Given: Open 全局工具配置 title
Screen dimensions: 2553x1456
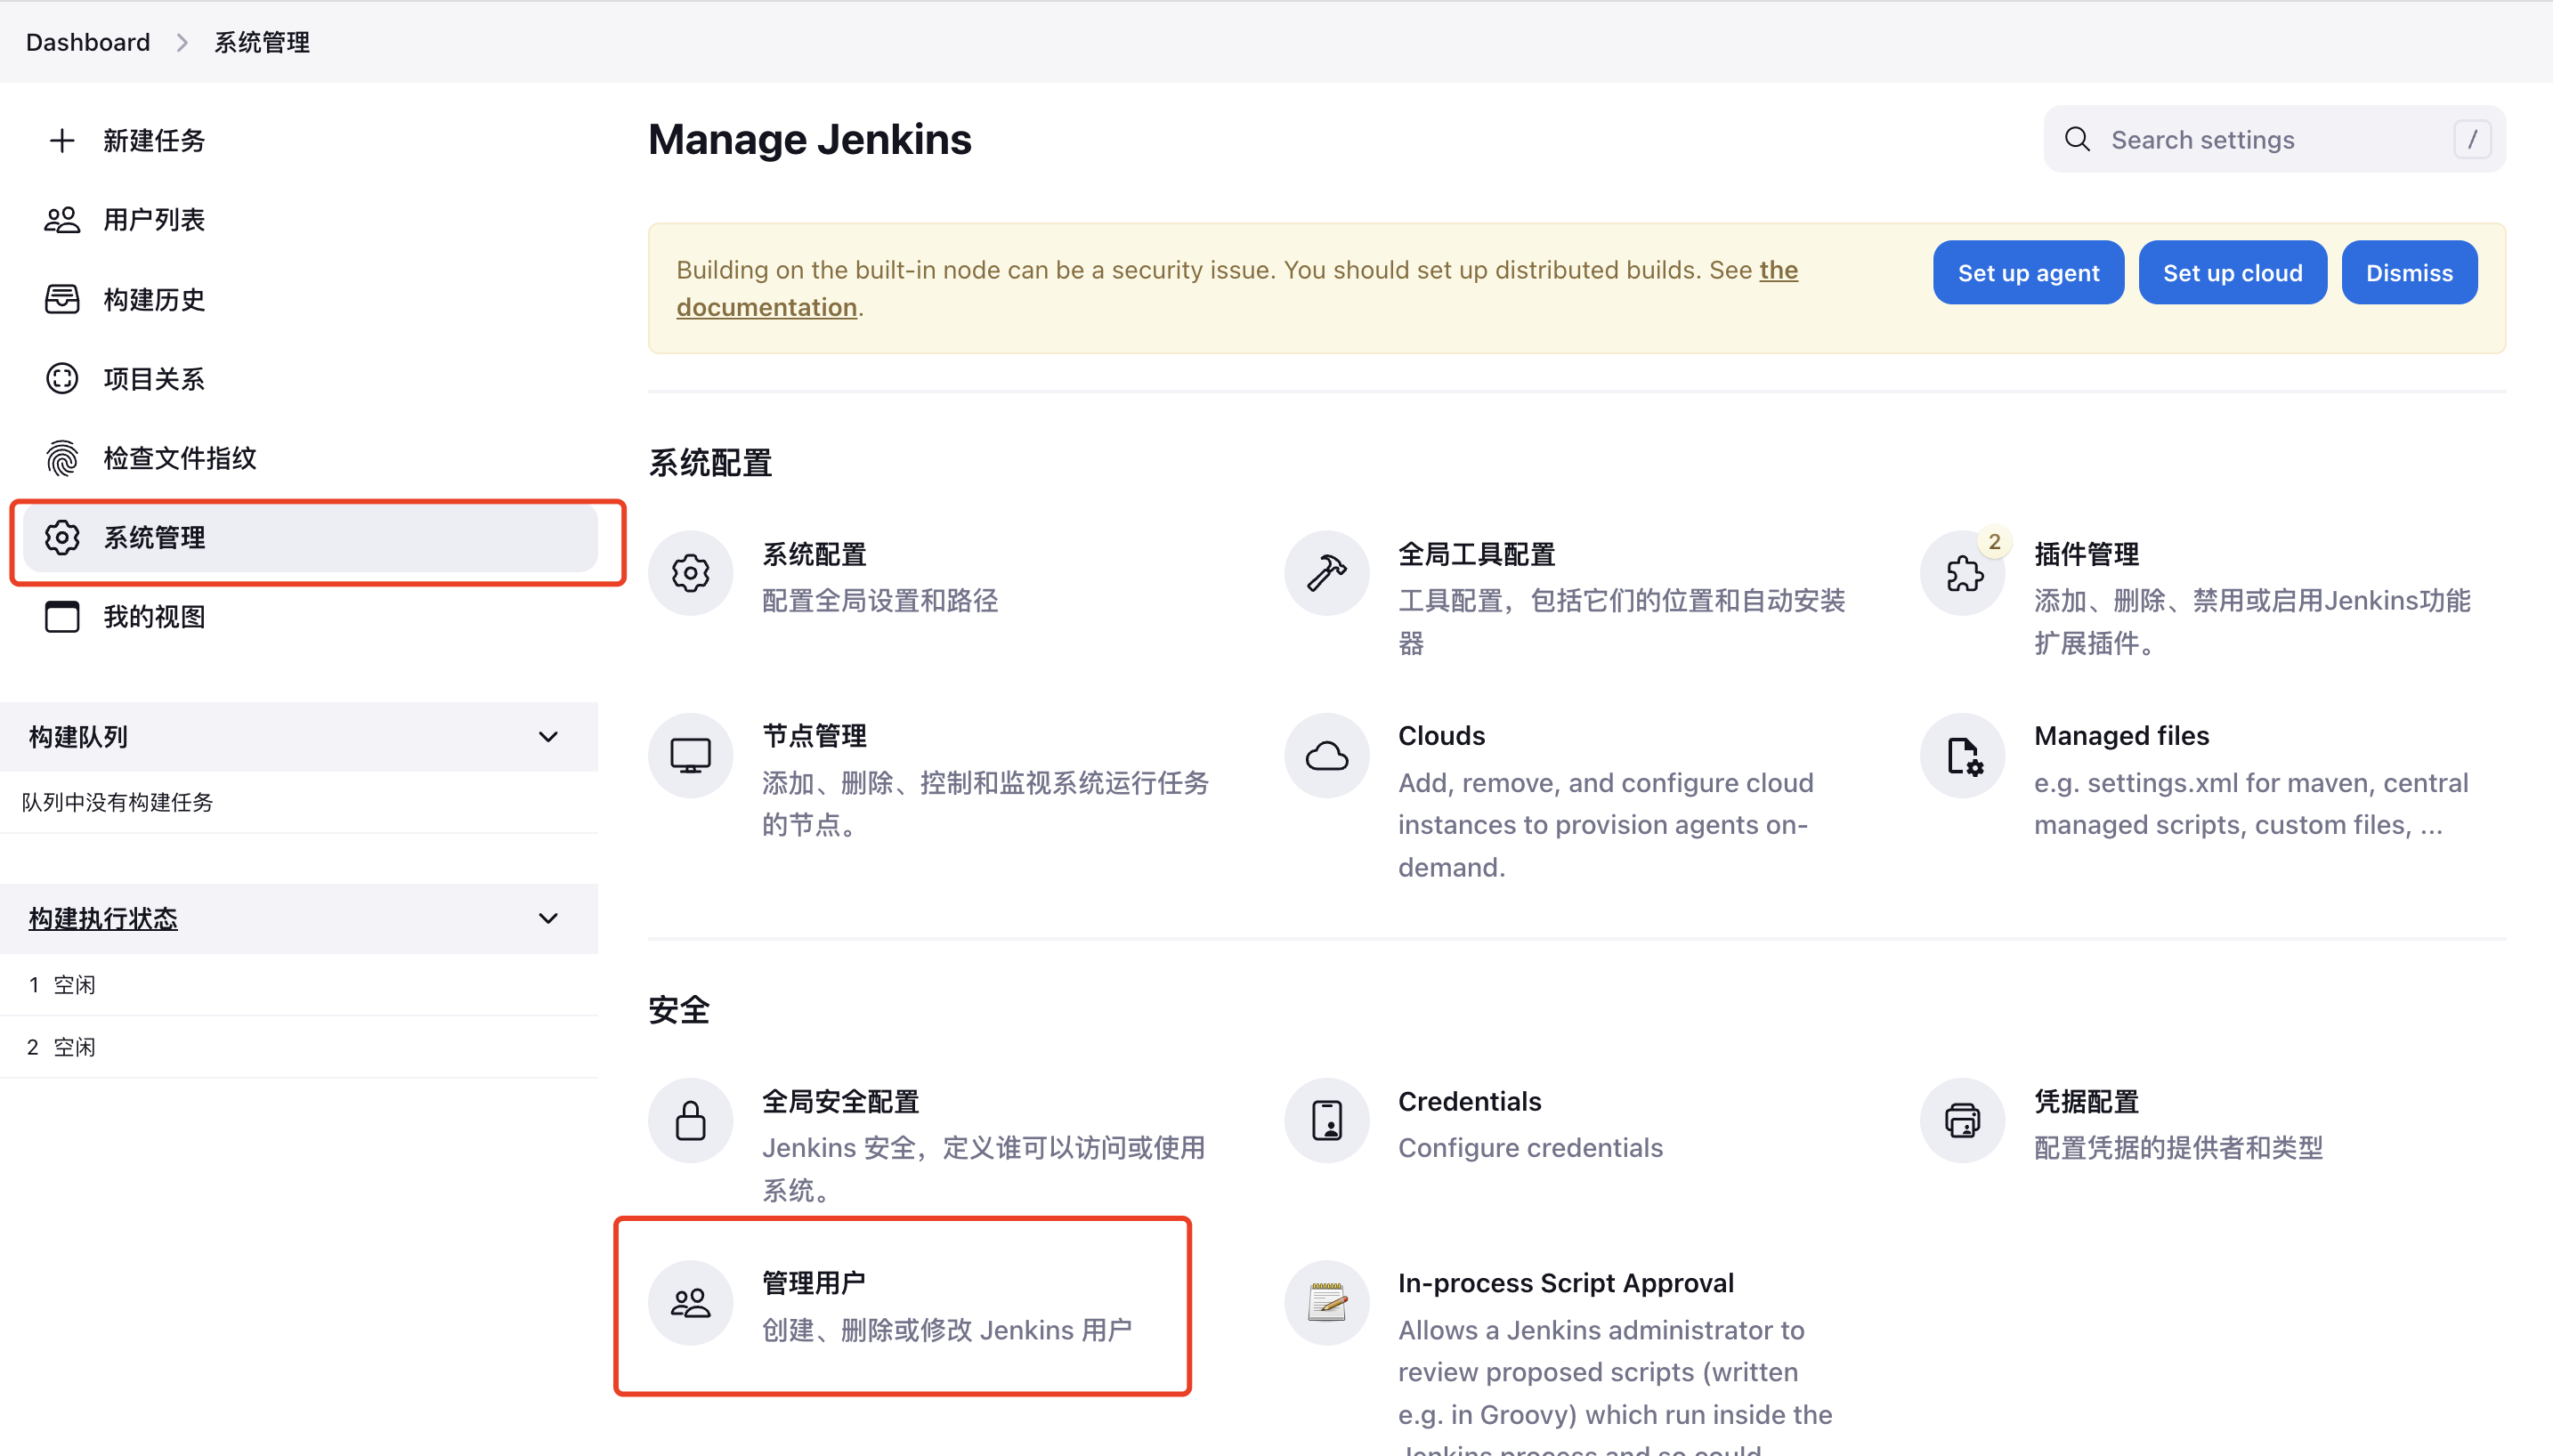Looking at the screenshot, I should point(1476,554).
